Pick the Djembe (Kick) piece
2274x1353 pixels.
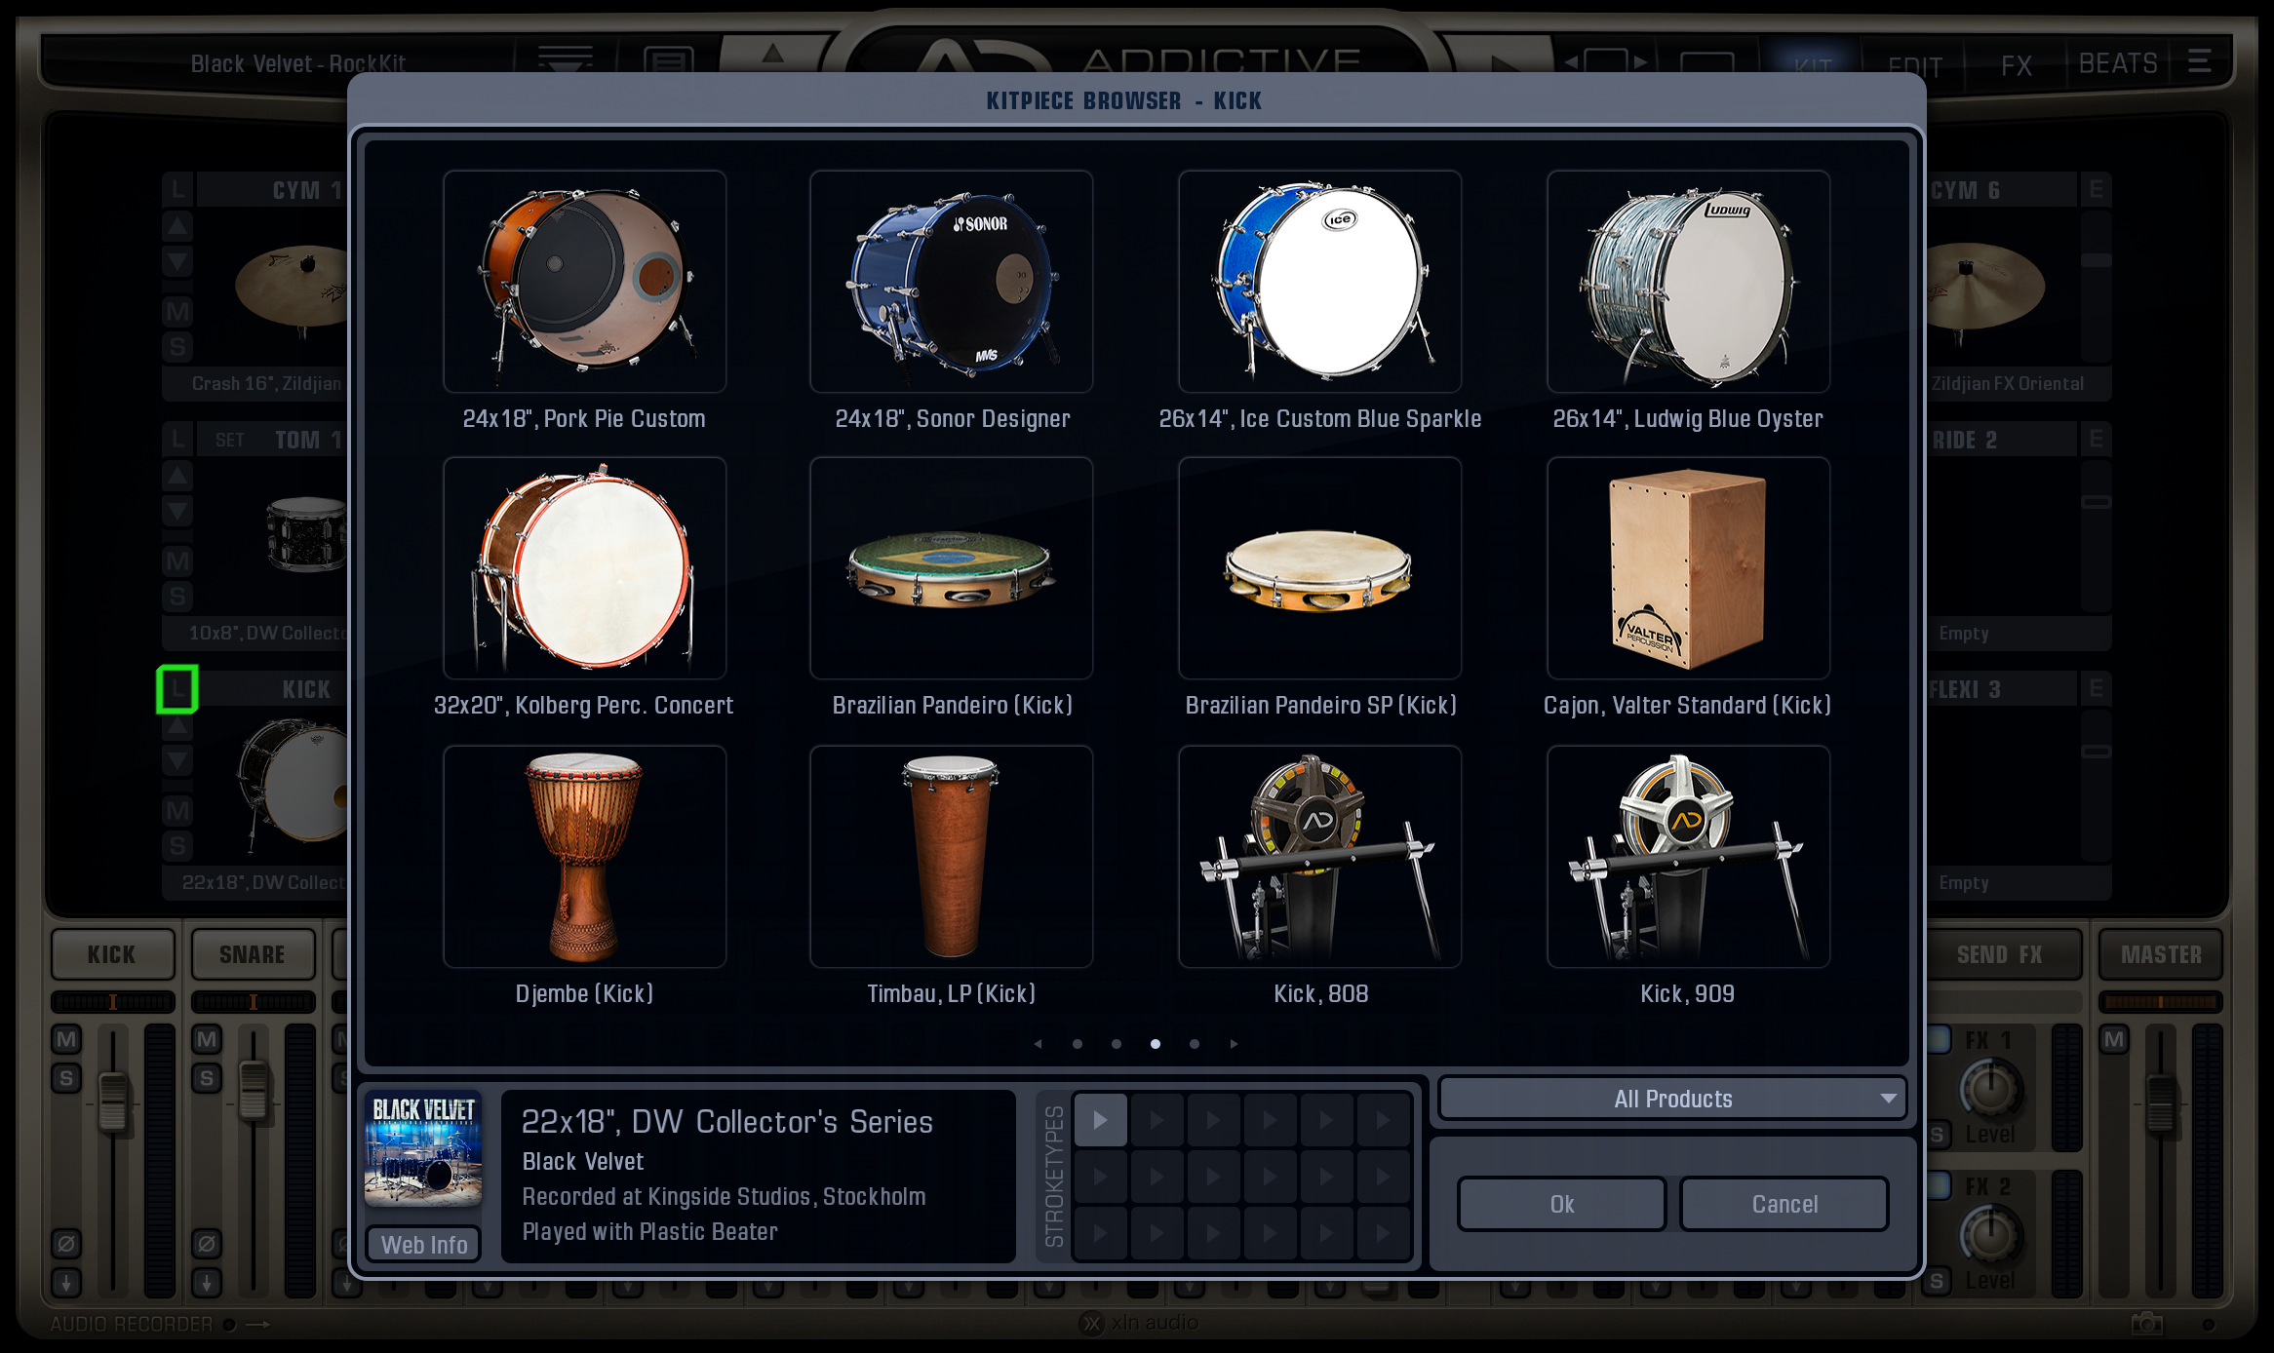coord(584,857)
